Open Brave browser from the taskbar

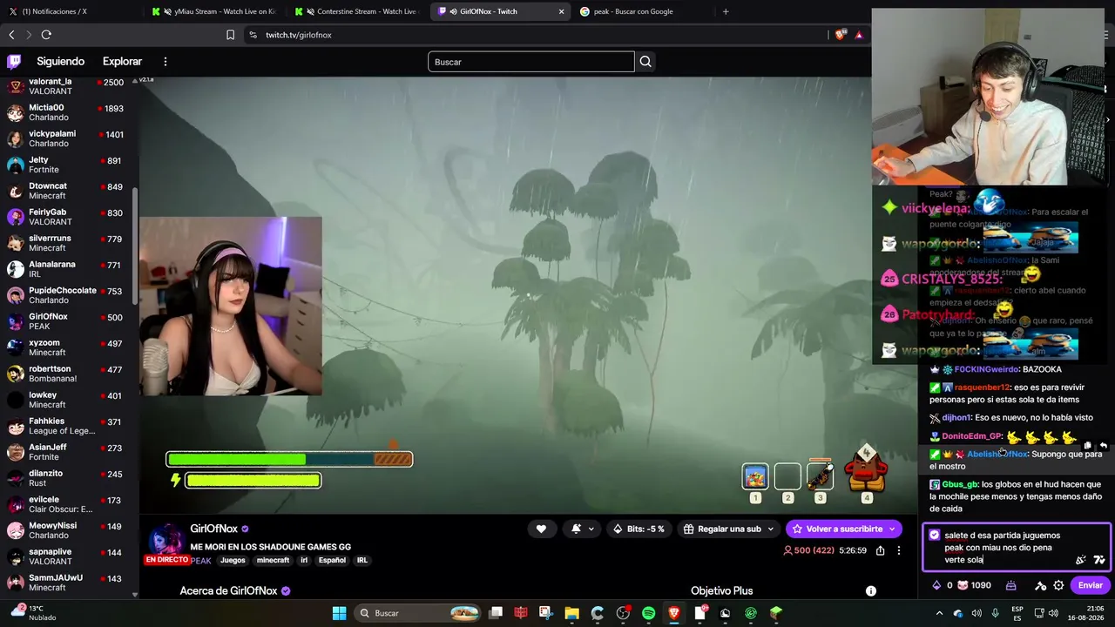tap(674, 613)
